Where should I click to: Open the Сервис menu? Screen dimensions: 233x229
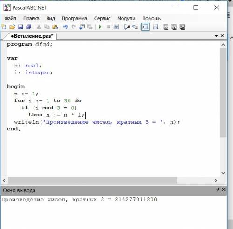point(102,19)
